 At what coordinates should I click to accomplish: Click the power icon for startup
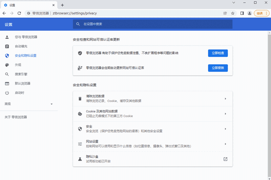(7, 93)
